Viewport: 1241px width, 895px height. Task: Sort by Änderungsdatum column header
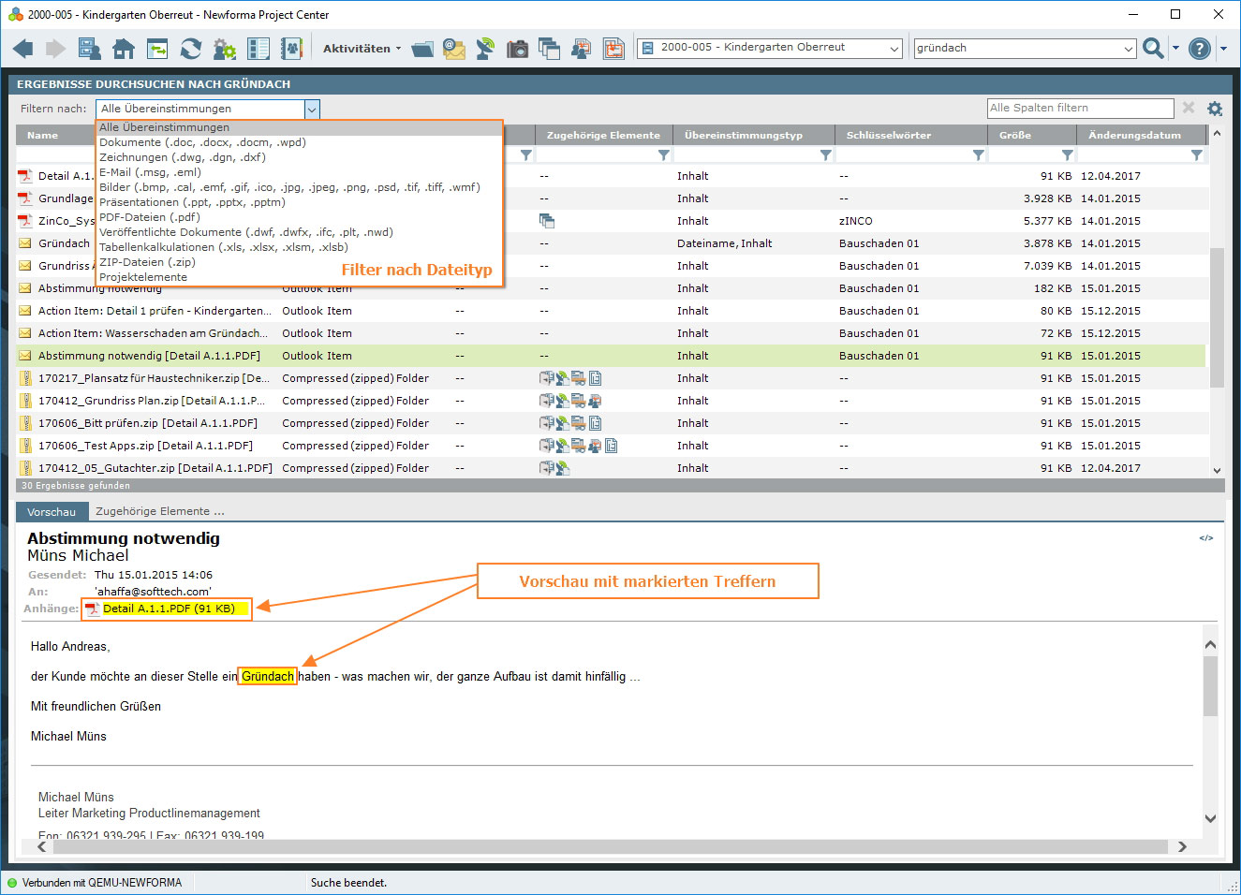click(1142, 135)
